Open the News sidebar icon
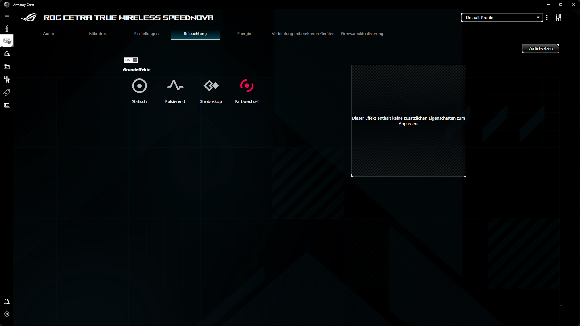This screenshot has height=326, width=580. point(7,105)
